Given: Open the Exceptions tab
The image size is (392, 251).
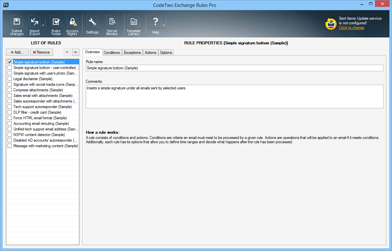Looking at the screenshot, I should point(132,52).
